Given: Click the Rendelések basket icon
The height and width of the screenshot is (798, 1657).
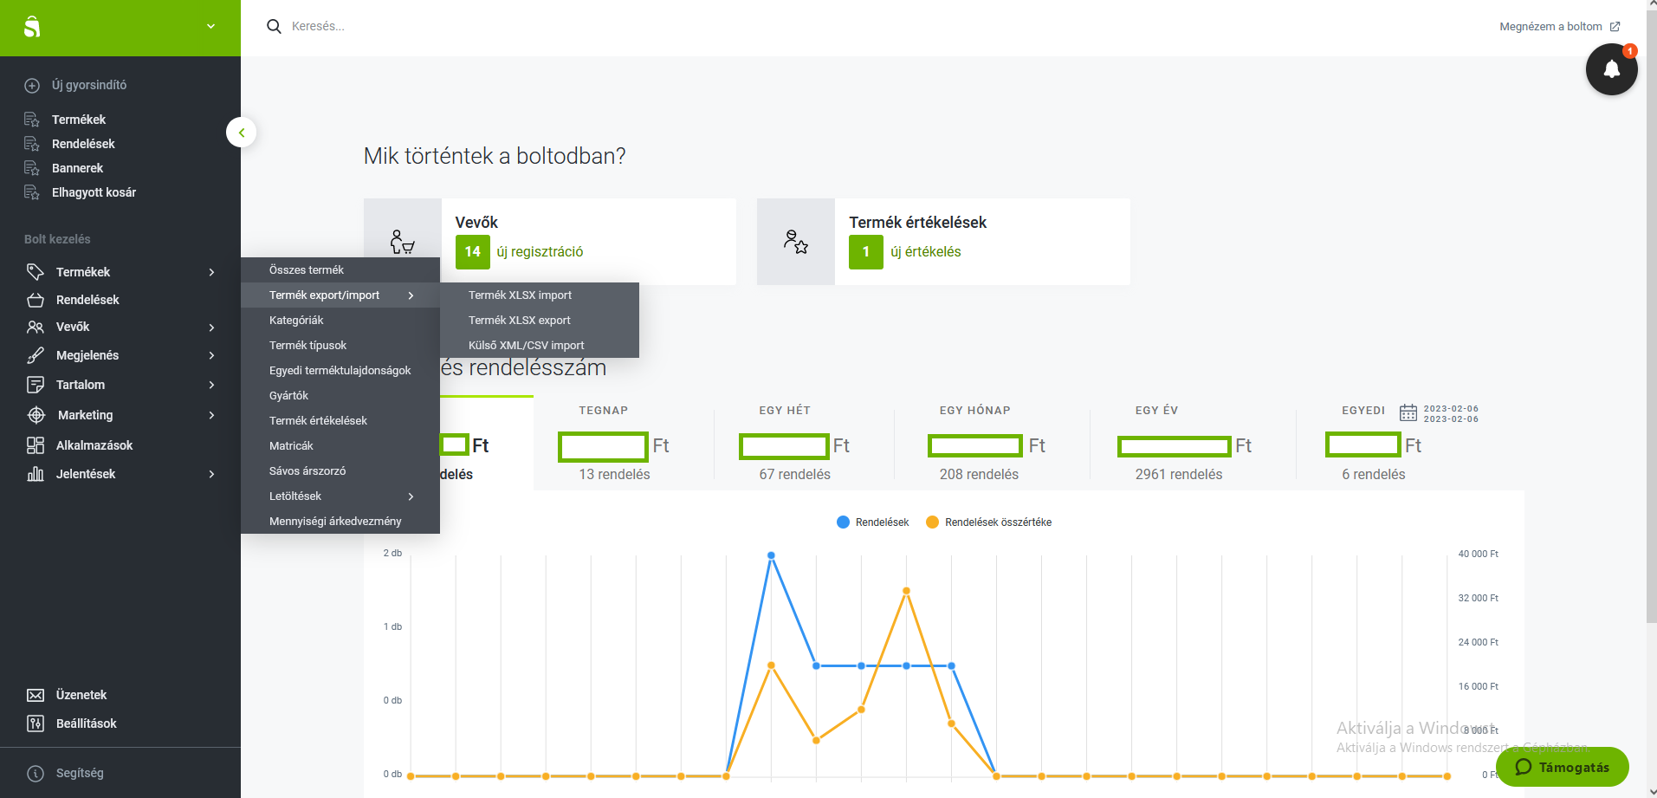Looking at the screenshot, I should pos(36,300).
